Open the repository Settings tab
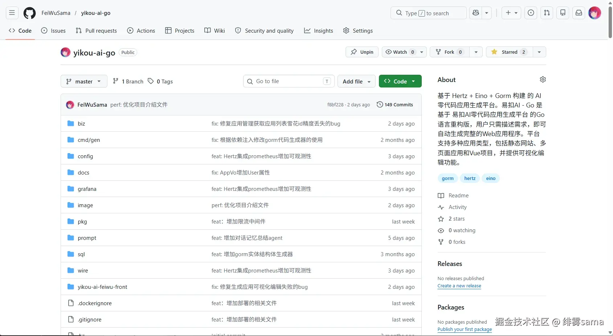This screenshot has height=336, width=613. coord(358,31)
